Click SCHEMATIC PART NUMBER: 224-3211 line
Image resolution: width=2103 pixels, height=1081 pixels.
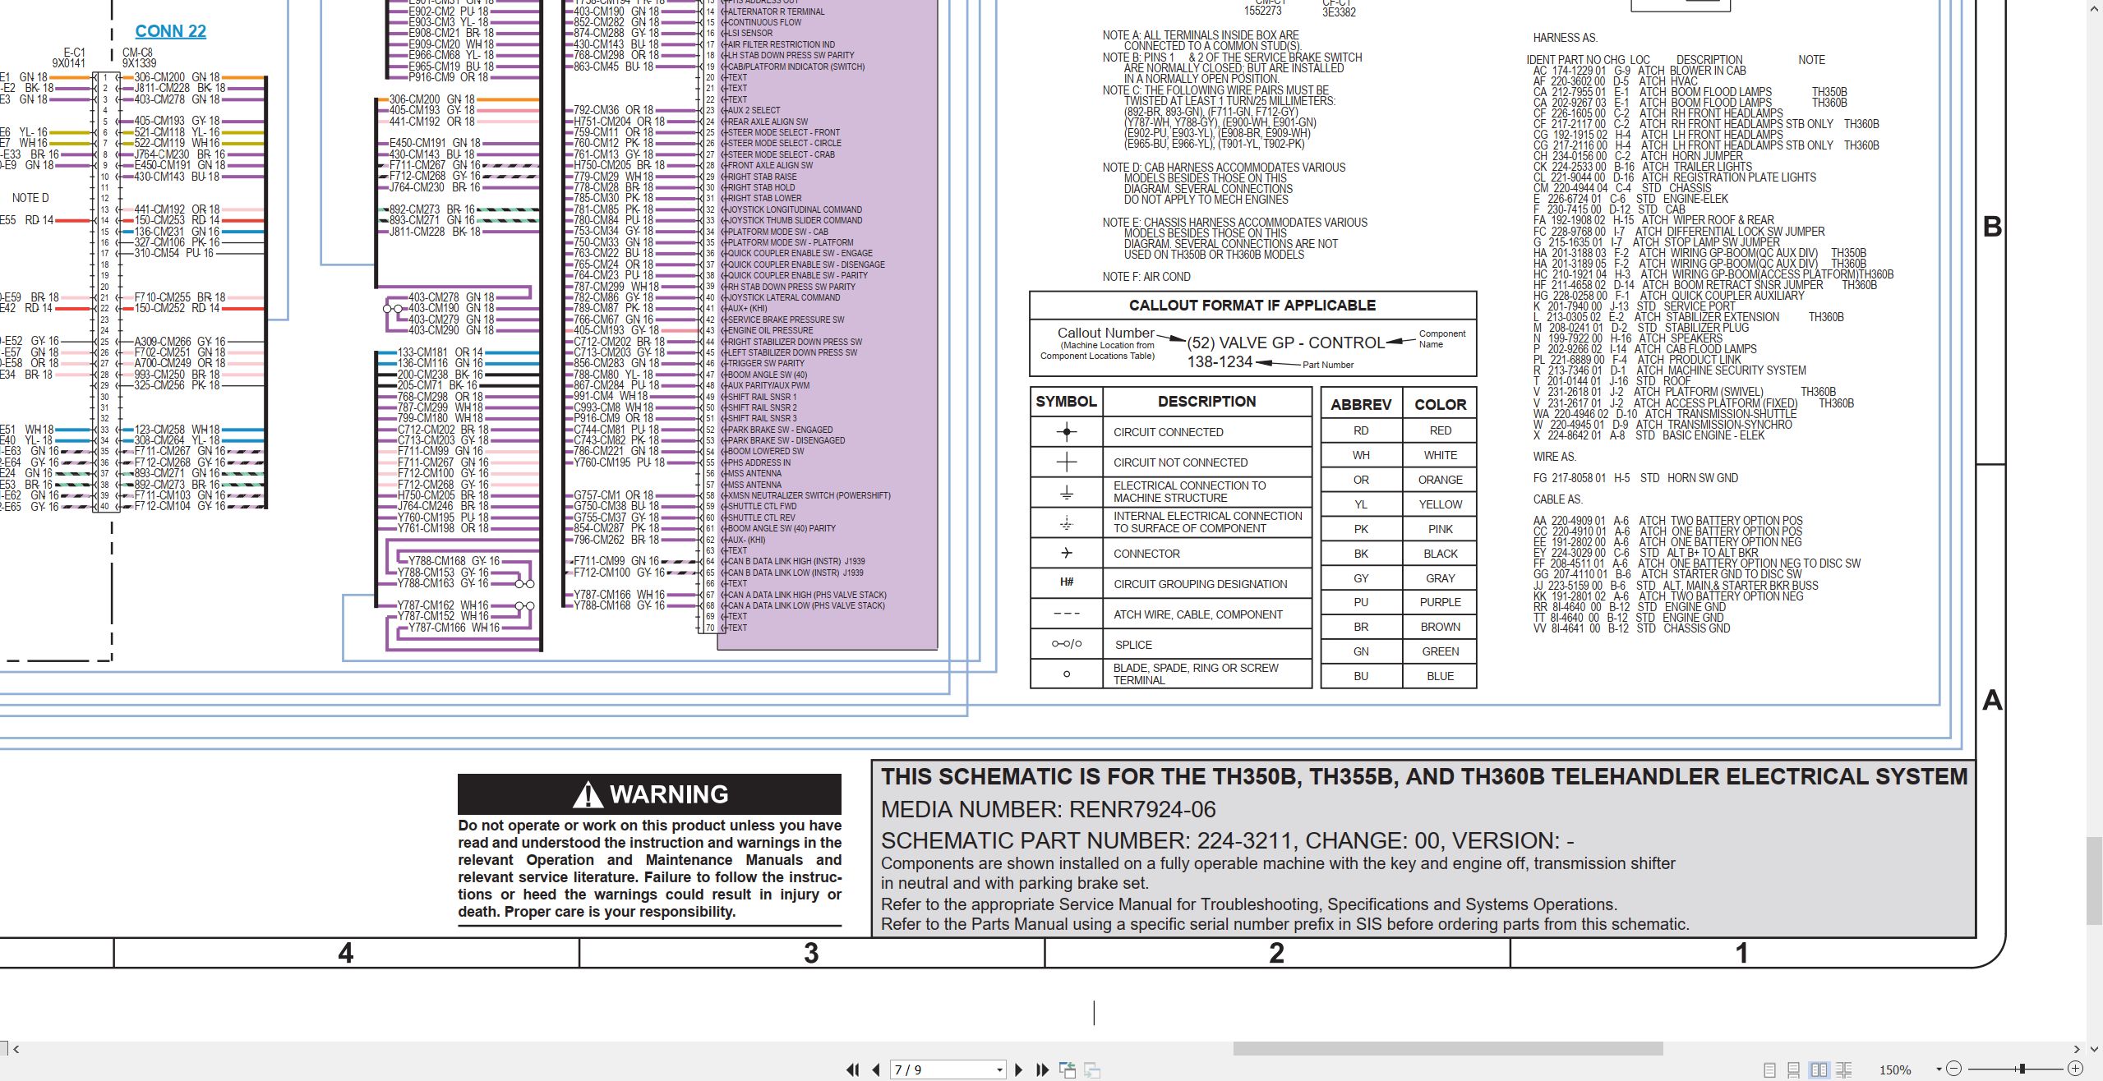(1227, 840)
